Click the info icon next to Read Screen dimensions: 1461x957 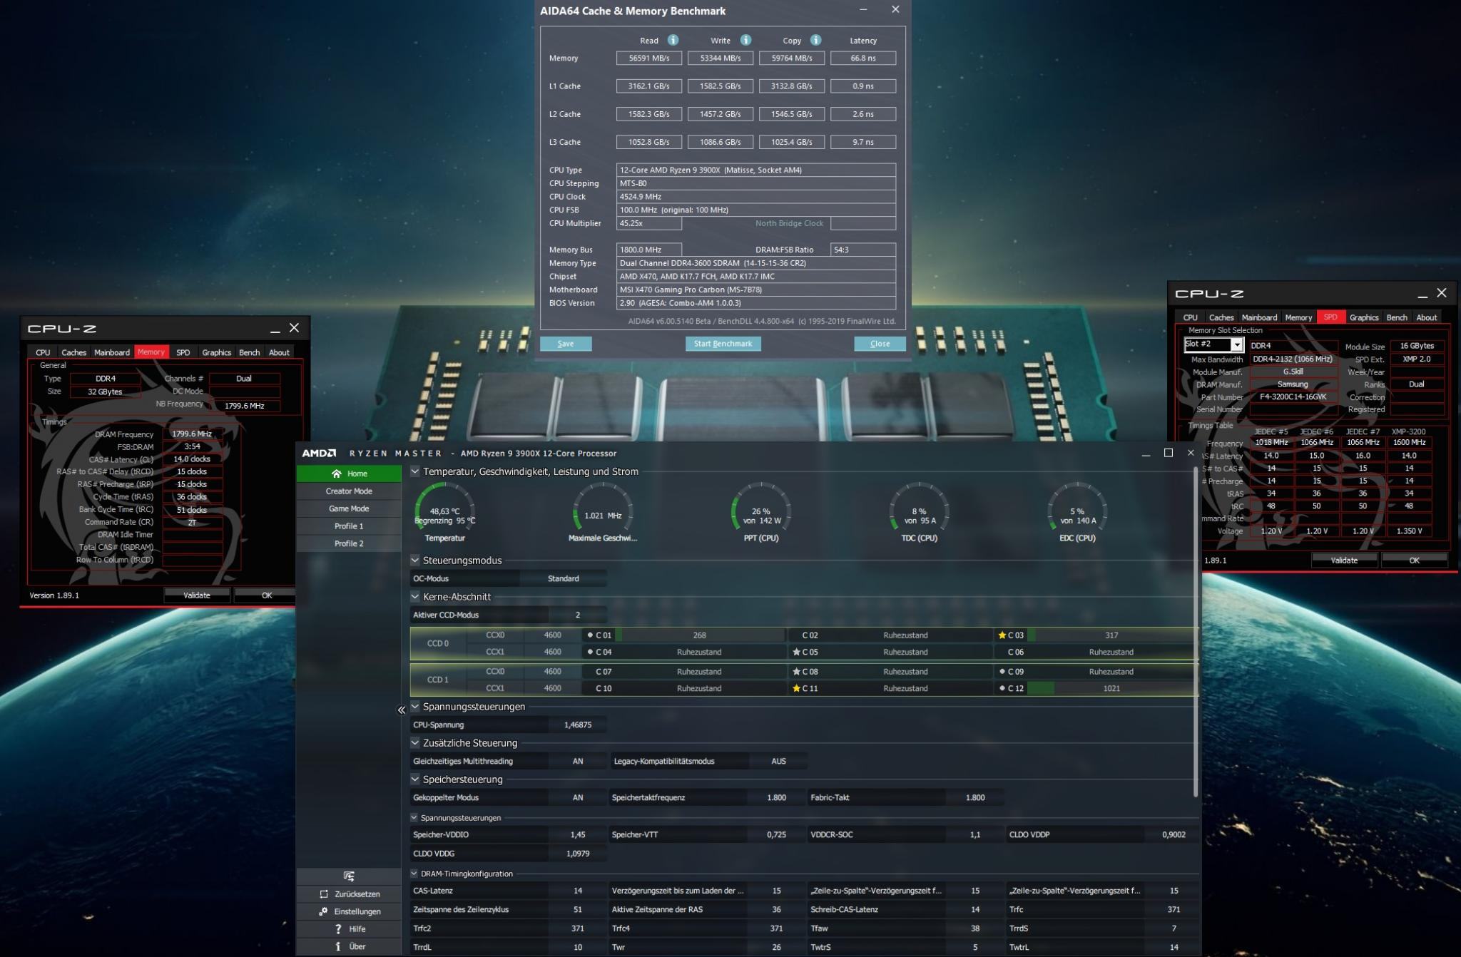point(673,40)
